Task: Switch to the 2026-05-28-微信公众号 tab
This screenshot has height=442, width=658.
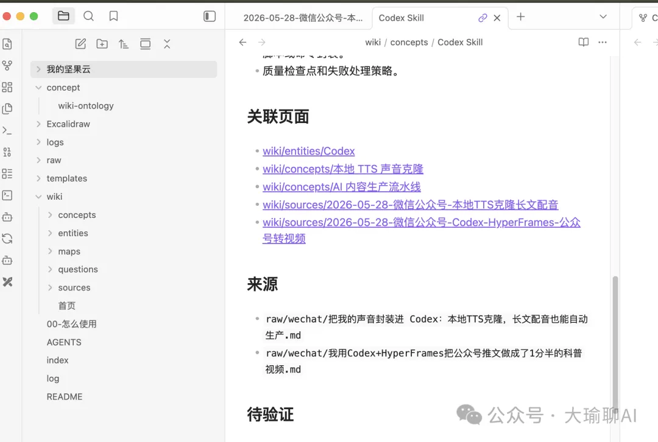Action: pyautogui.click(x=302, y=18)
